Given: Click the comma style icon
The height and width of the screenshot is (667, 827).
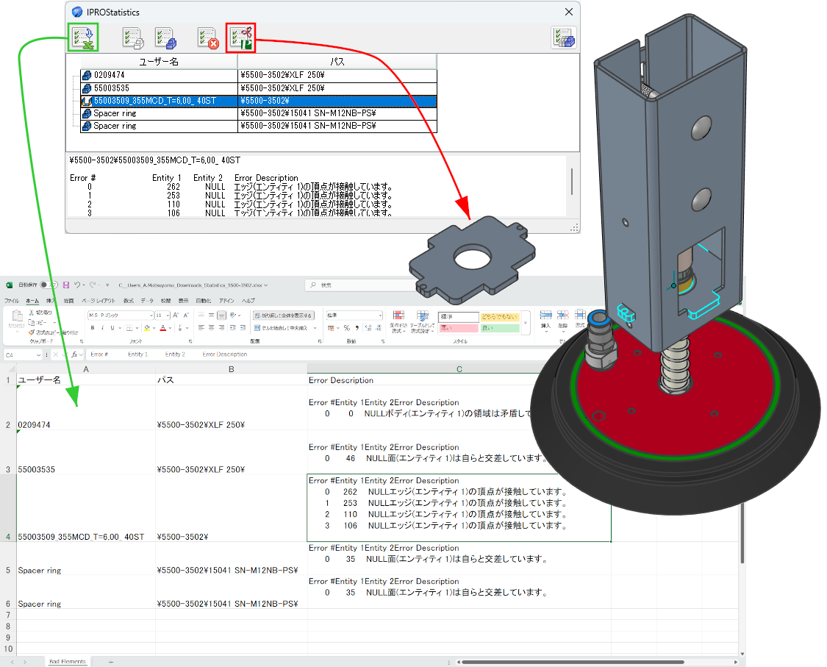Looking at the screenshot, I should [357, 328].
